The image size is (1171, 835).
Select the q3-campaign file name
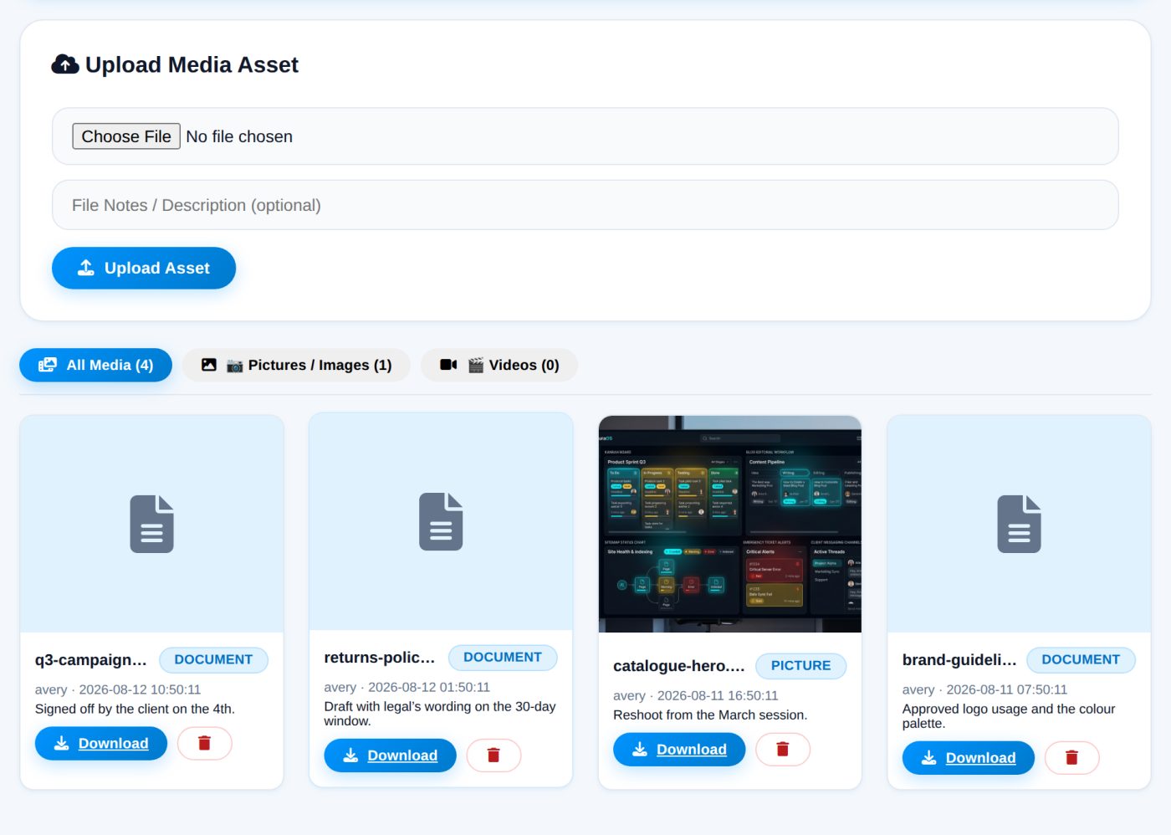point(91,659)
